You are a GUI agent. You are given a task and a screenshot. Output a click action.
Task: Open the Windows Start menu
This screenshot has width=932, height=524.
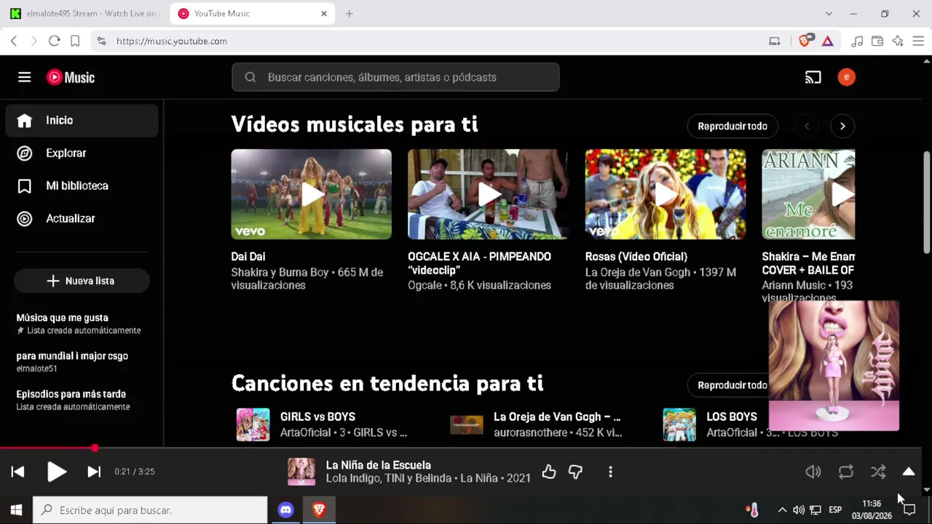[x=16, y=510]
